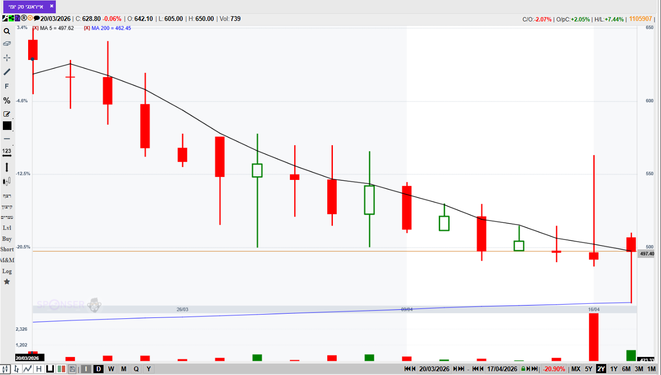The width and height of the screenshot is (661, 375).
Task: Open the magnifier search tool
Action: pos(7,31)
